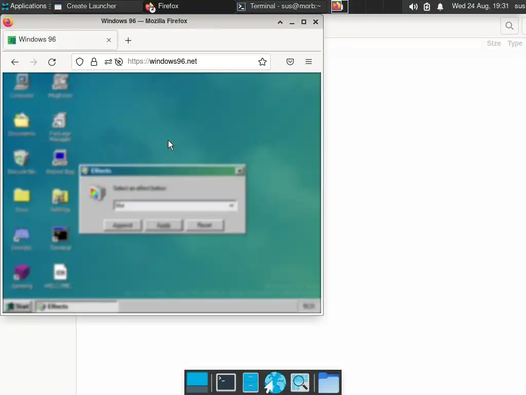Image resolution: width=526 pixels, height=395 pixels.
Task: Open the power manager battery icon
Action: 427,6
